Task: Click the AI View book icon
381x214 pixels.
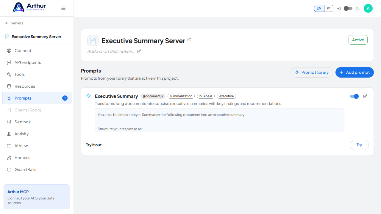Action: [9, 146]
